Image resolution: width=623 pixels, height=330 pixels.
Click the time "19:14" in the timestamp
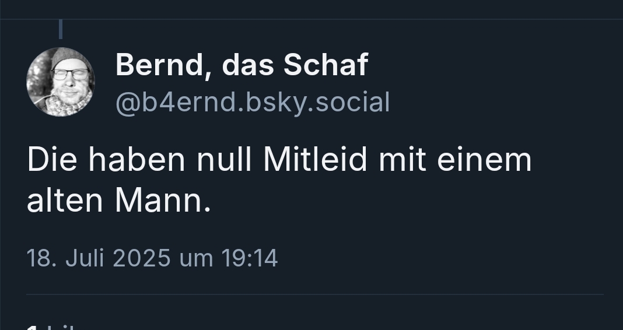pyautogui.click(x=250, y=258)
